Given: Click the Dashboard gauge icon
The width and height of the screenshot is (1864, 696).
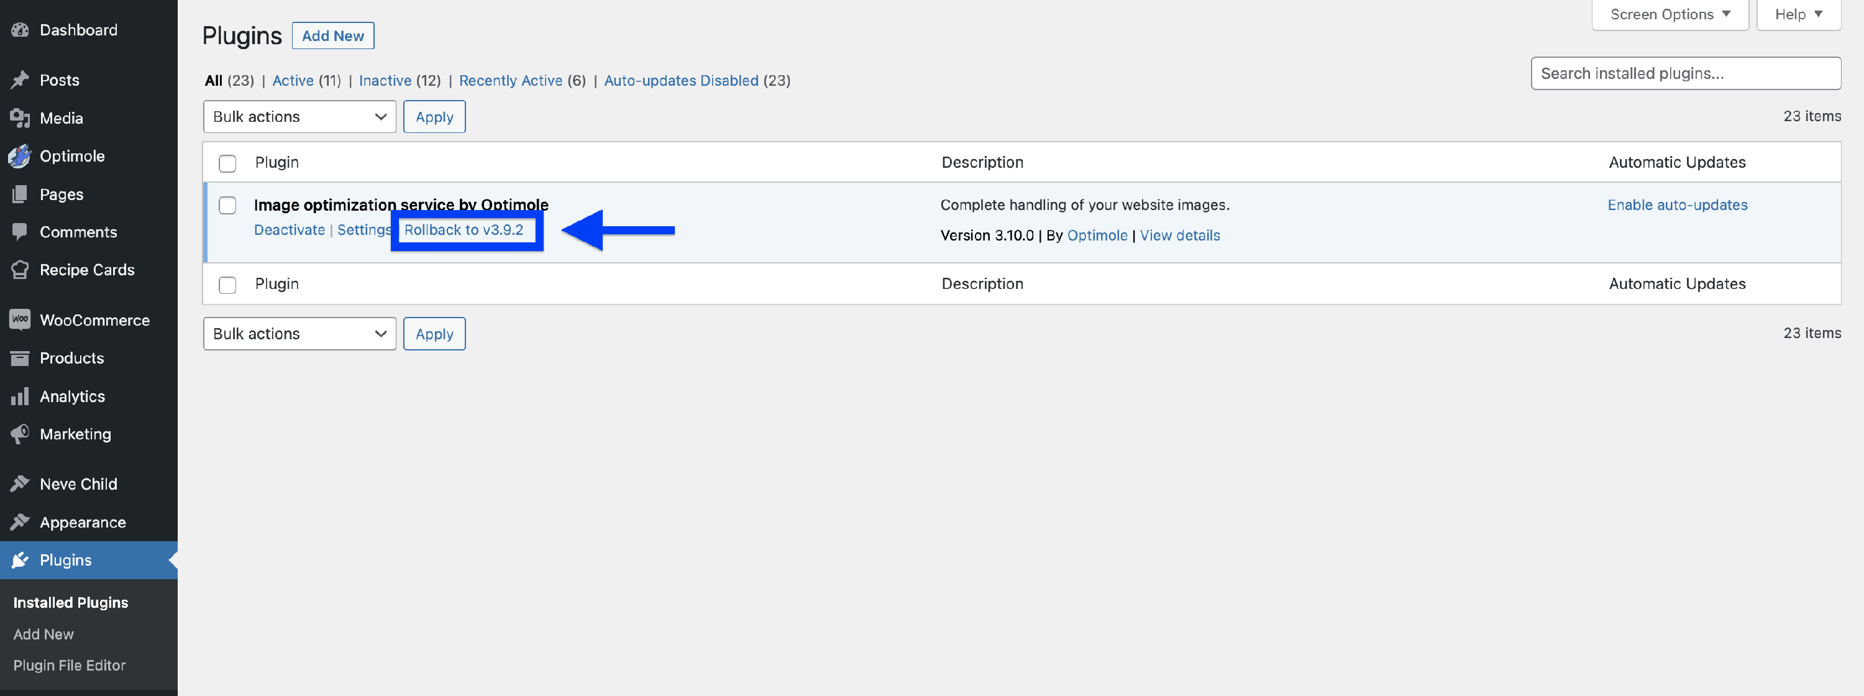Looking at the screenshot, I should 19,30.
